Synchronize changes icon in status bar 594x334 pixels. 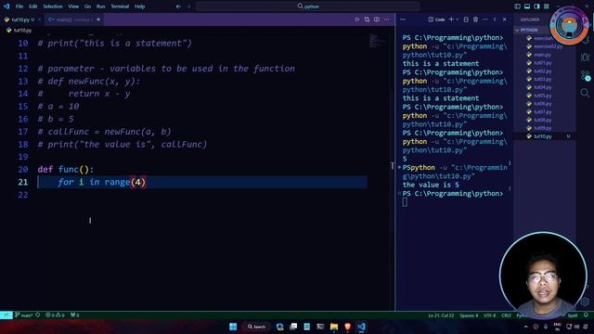(x=37, y=315)
